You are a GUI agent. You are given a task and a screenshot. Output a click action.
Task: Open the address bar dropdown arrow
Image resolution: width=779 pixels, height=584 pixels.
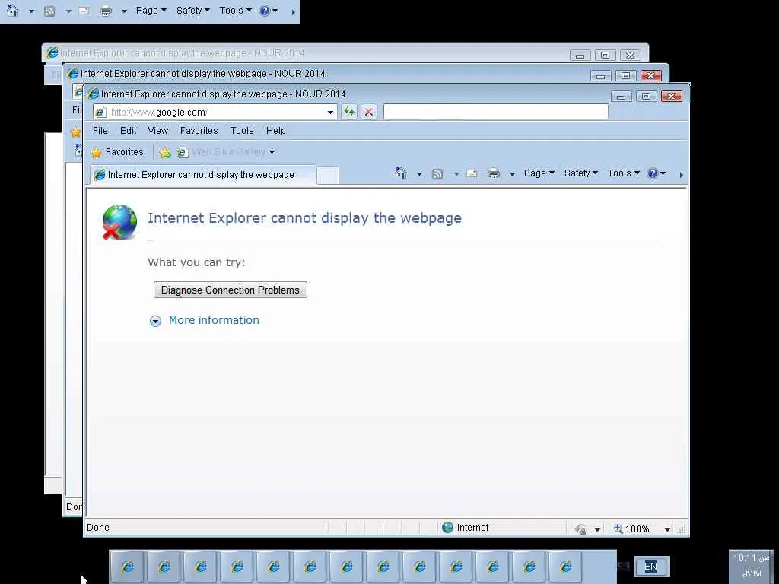tap(330, 113)
